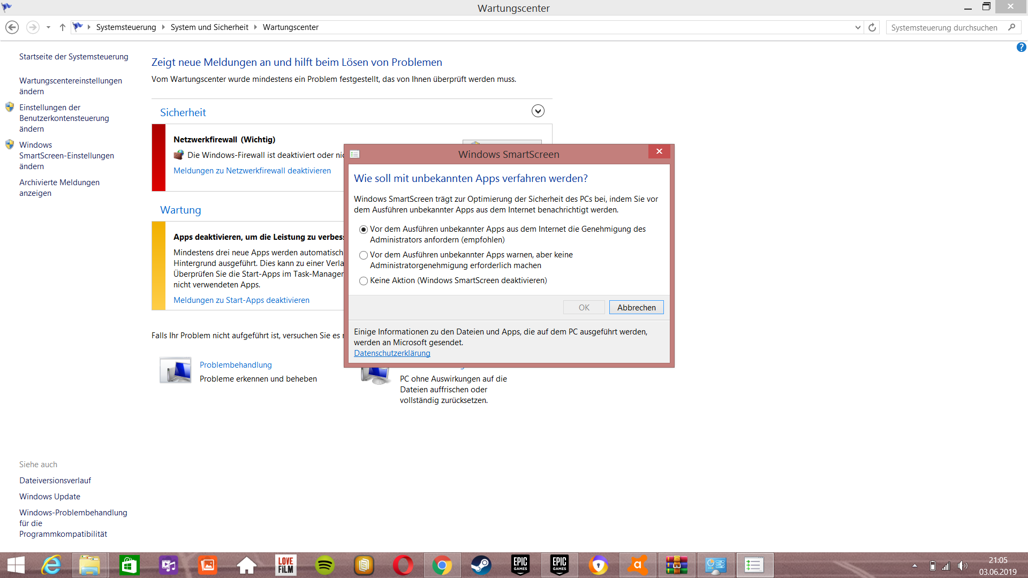This screenshot has width=1028, height=578.
Task: Open the address bar history dropdown
Action: [x=858, y=27]
